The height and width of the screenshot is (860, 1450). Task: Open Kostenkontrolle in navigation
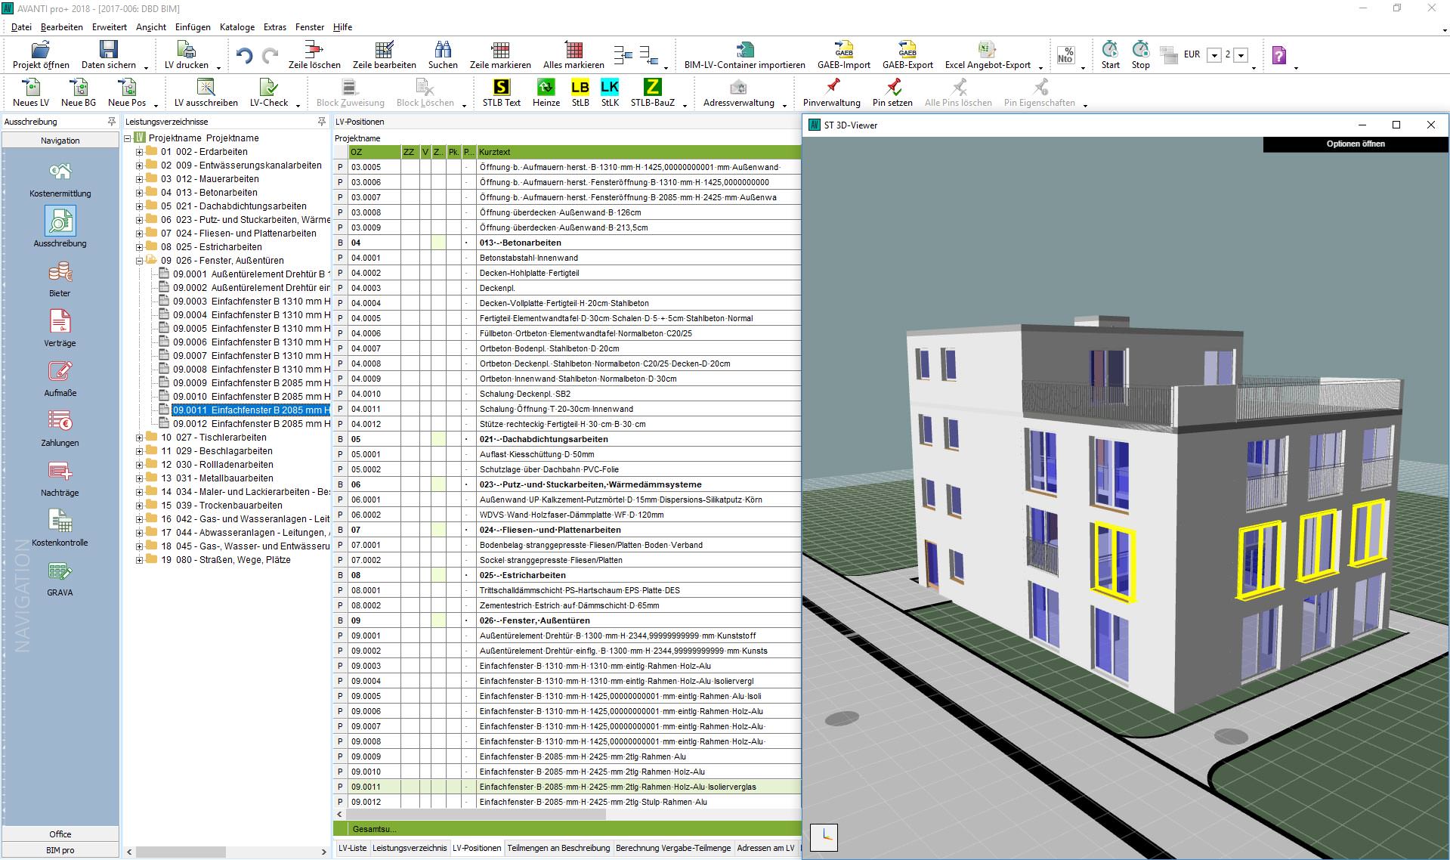(x=60, y=527)
